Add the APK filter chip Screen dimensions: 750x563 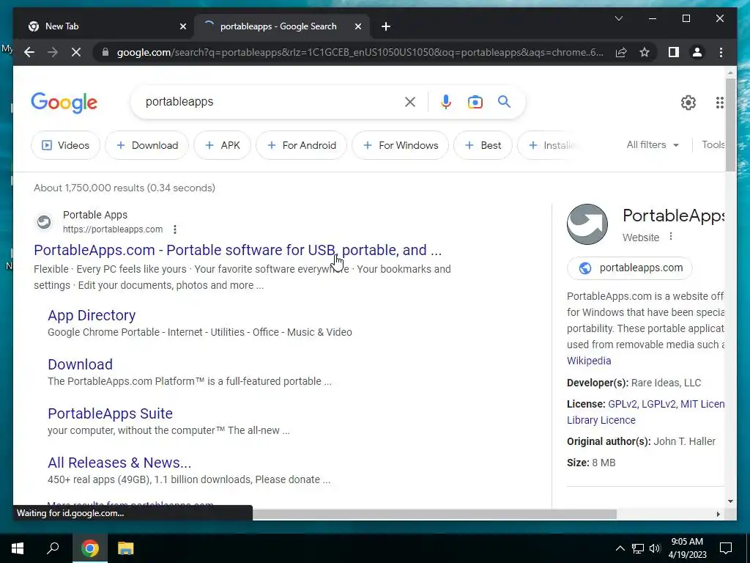(222, 145)
